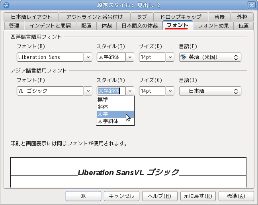The height and width of the screenshot is (205, 258).
Task: Click the Liberation Sans font name field
Action: 50,57
